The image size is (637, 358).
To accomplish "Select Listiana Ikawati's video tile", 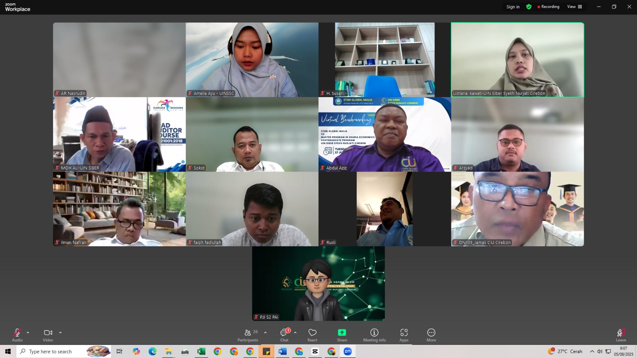I will (517, 60).
